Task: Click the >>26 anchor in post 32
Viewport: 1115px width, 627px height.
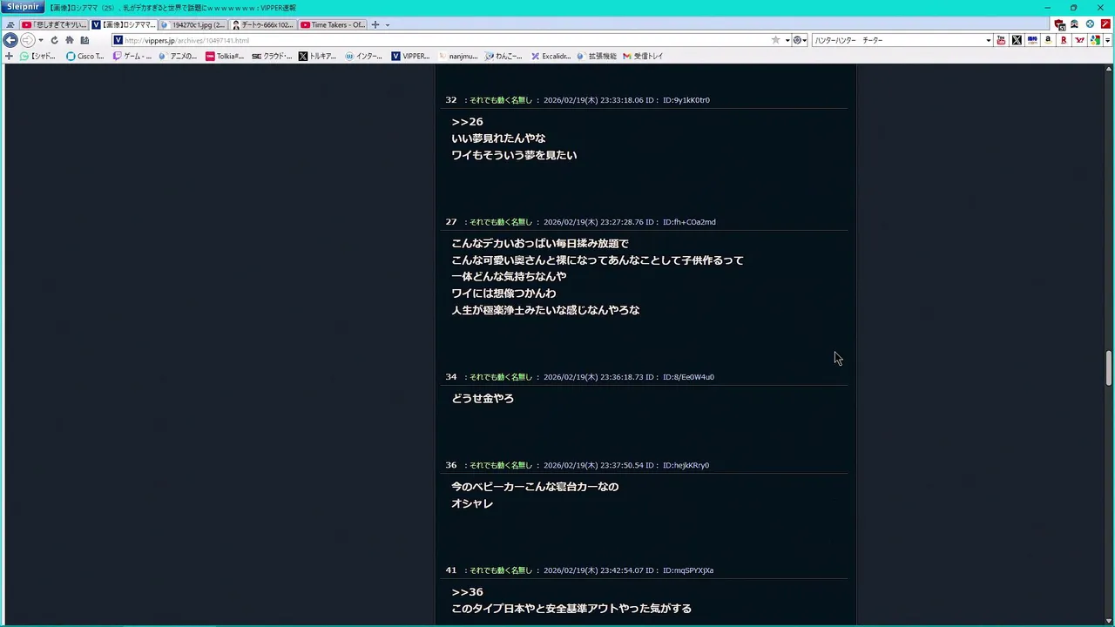Action: (467, 122)
